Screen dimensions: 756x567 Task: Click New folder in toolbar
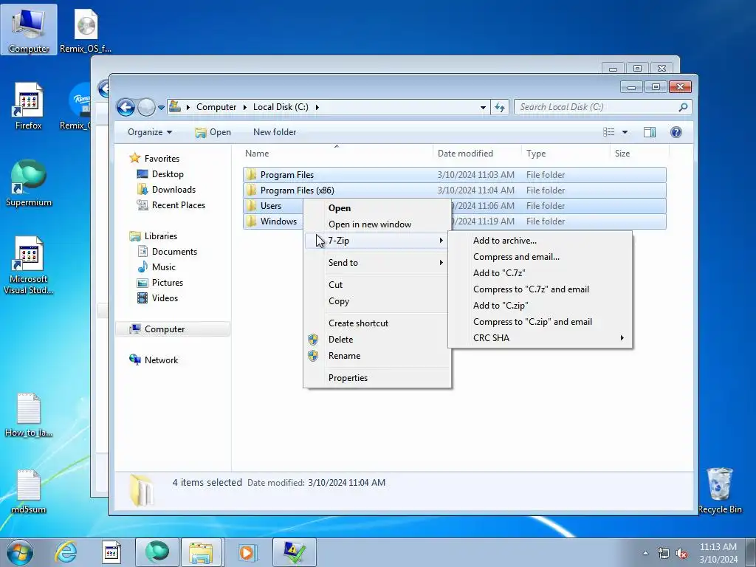click(x=275, y=132)
